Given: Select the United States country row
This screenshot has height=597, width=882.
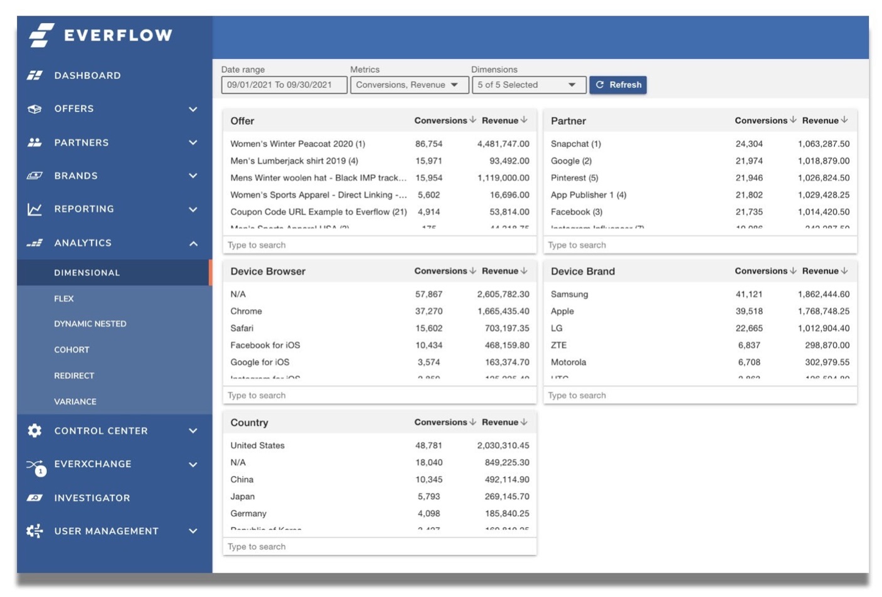Looking at the screenshot, I should (x=380, y=445).
